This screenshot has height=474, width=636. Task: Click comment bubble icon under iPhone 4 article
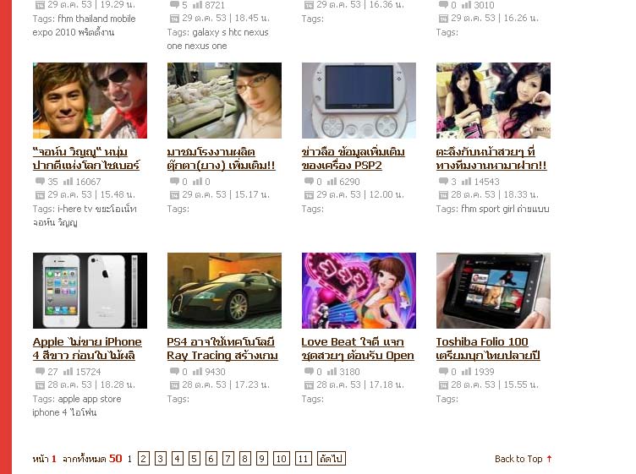40,371
